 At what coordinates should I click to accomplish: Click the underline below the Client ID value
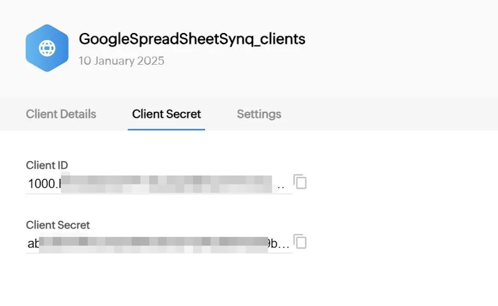click(159, 193)
